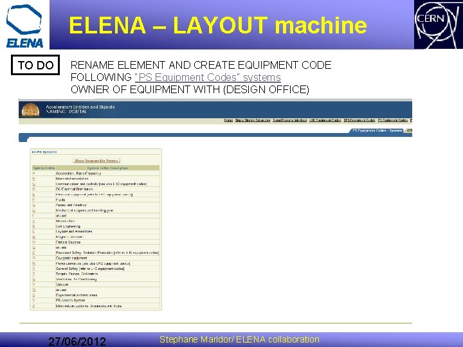Viewport: 463px width, 347px height.
Task: Click Stephane Maridor/ ELENA collaboration footer text
Action: click(239, 340)
